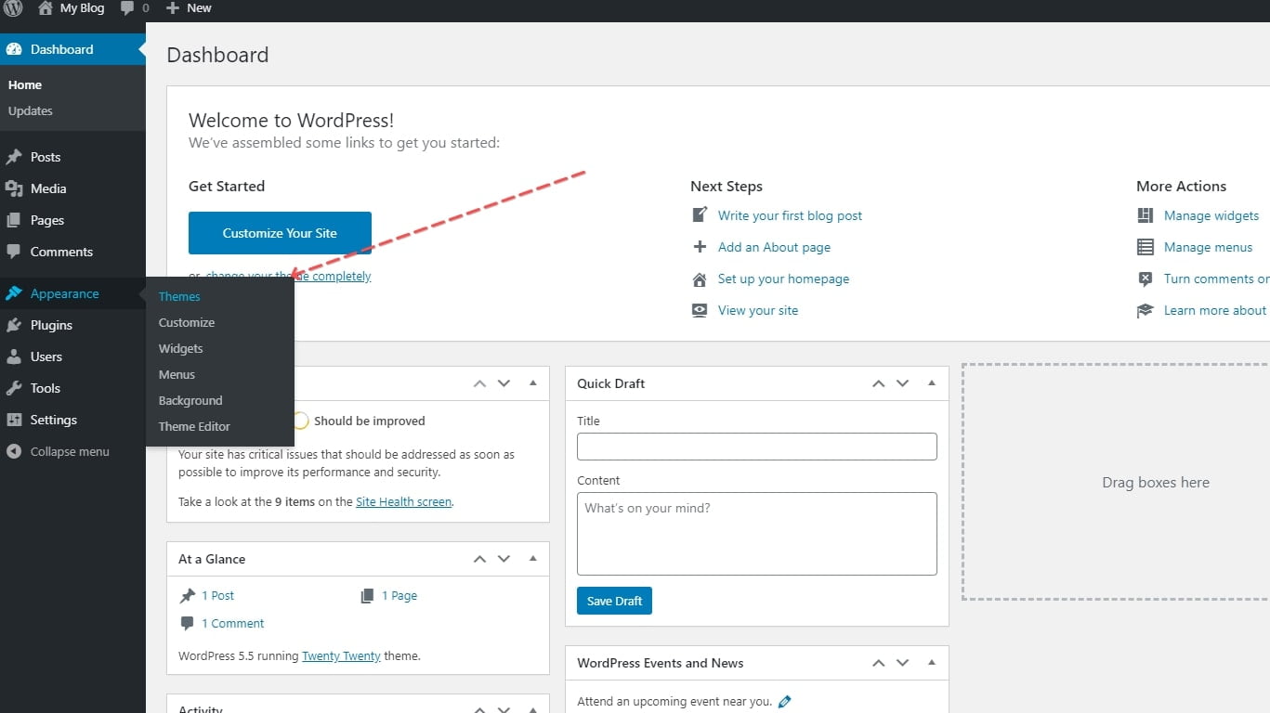Click the graduation cap icon beside Learn more
The image size is (1270, 713).
pos(1146,310)
